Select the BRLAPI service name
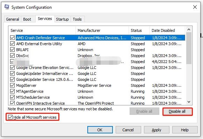This screenshot has height=139, width=203. (22, 50)
